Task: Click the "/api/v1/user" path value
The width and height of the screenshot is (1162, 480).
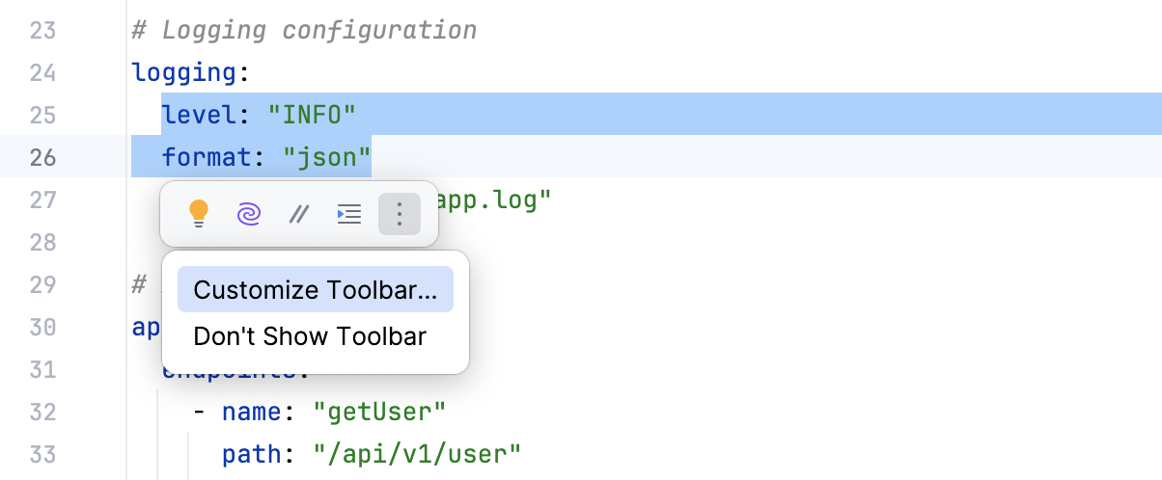Action: click(417, 453)
